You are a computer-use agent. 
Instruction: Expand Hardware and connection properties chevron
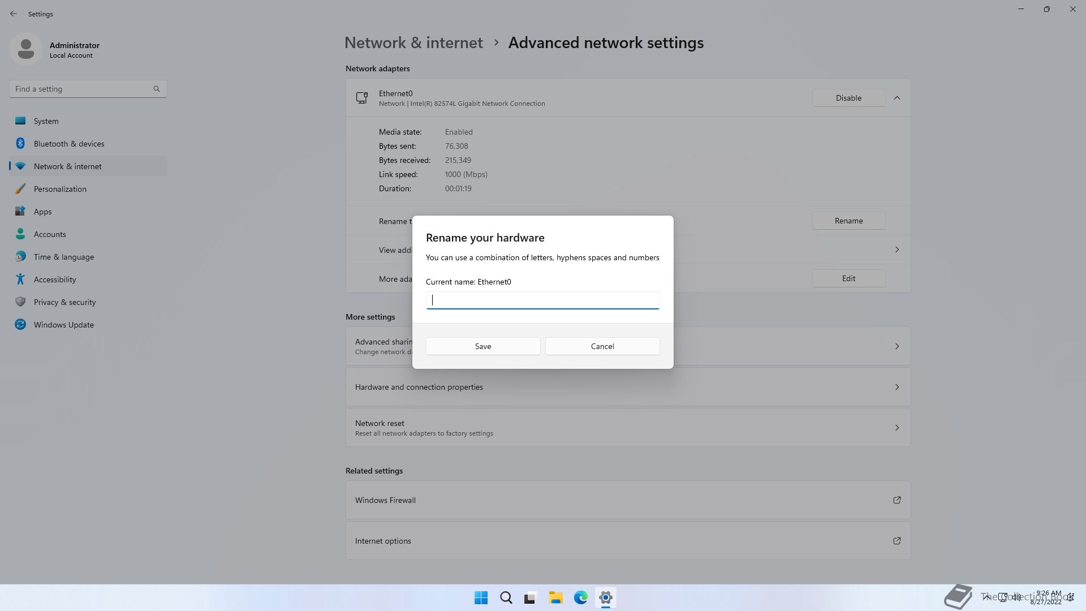click(x=897, y=387)
